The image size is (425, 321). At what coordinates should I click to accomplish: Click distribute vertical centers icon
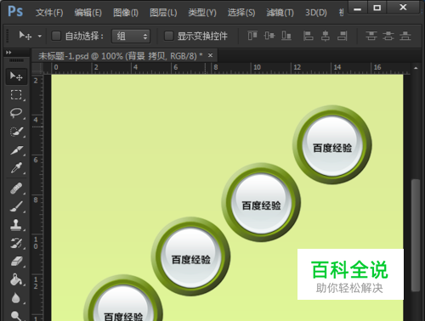(x=388, y=36)
